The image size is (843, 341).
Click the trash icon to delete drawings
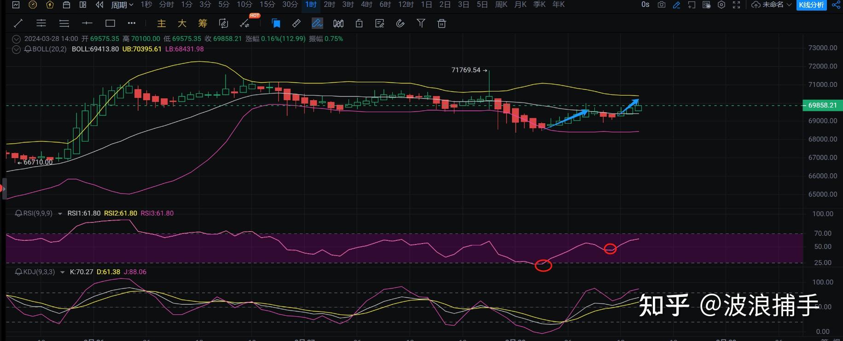click(x=442, y=23)
